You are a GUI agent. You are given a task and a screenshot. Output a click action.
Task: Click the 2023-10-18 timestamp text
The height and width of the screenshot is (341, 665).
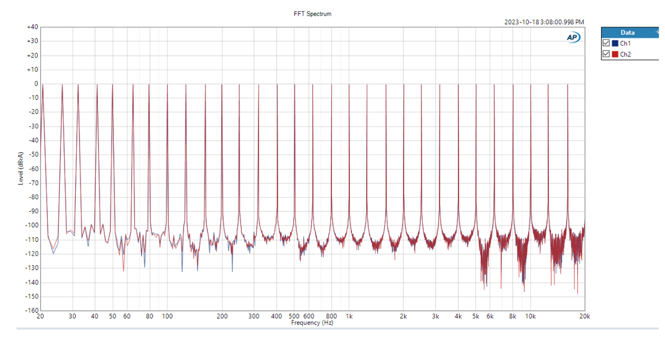pyautogui.click(x=544, y=22)
